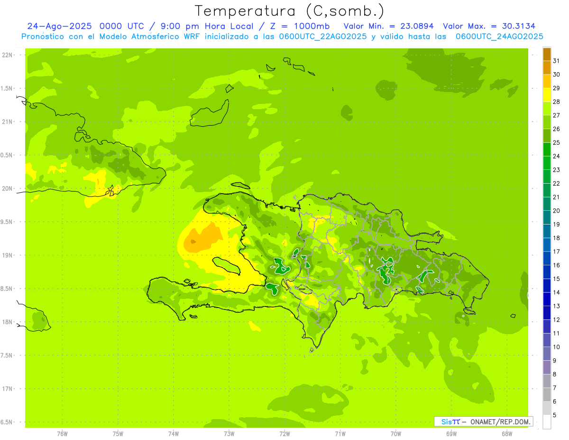Viewport: 569px width, 440px height.
Task: Click the "0600UTC_24AGO2025" valid-until timestamp
Action: pyautogui.click(x=499, y=37)
